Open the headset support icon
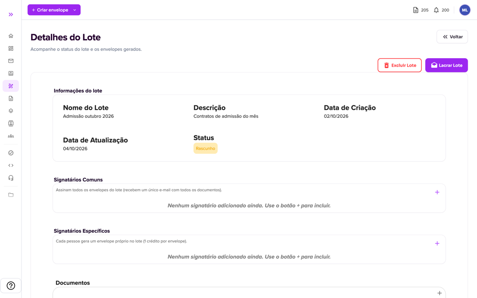Screen dimensions: 477x298 click(11, 178)
